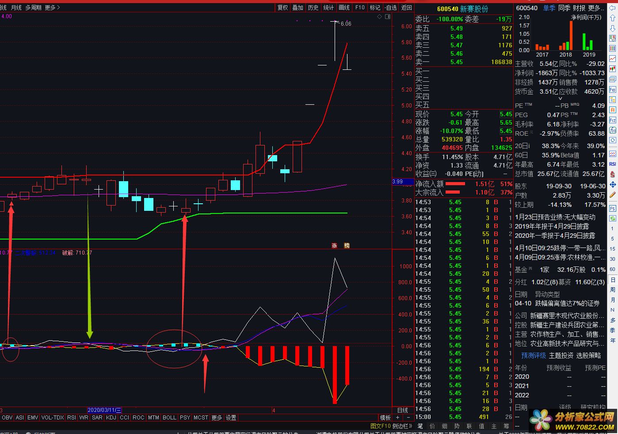The width and height of the screenshot is (618, 434).
Task: Select the 笔 tab below the tick list
Action: pos(420,426)
